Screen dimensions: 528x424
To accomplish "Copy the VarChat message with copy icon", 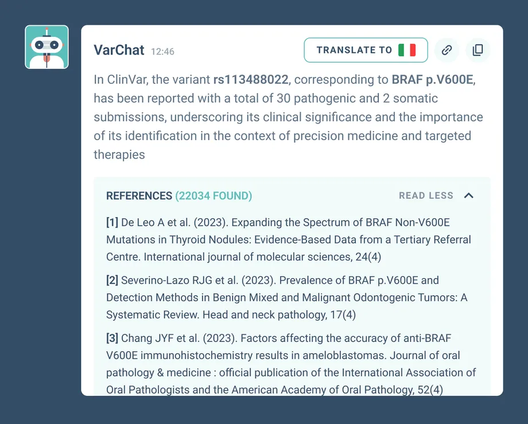I will (477, 50).
